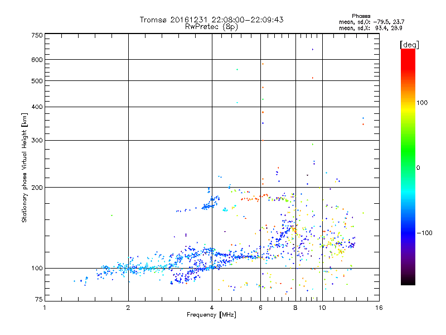446x335 pixels.
Task: Click the y-axis tick label '200'
Action: point(37,188)
